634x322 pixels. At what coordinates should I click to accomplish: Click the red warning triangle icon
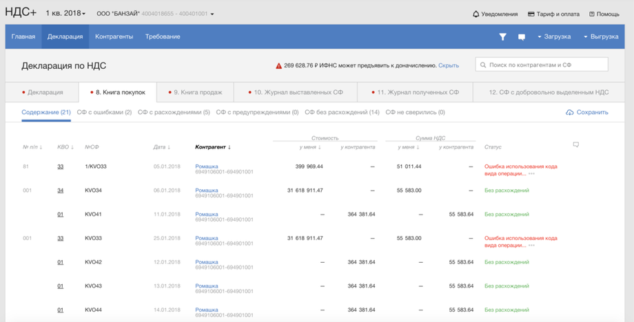pos(278,66)
